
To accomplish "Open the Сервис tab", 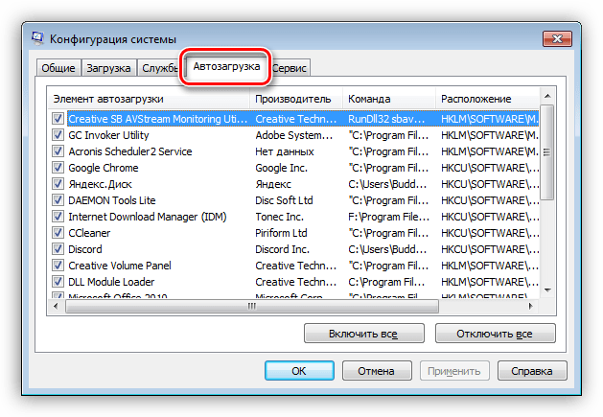I will tap(290, 68).
